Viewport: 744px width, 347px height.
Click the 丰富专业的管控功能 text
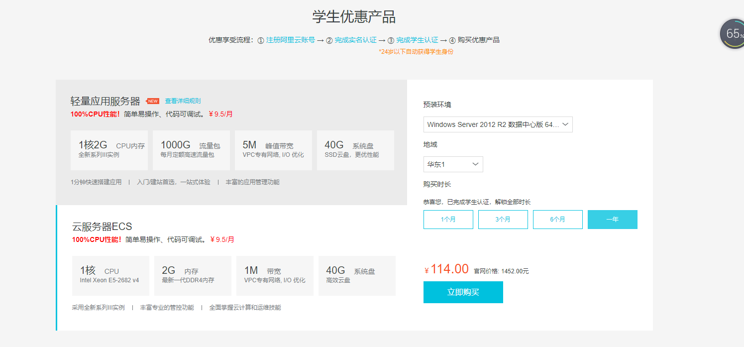pos(167,308)
